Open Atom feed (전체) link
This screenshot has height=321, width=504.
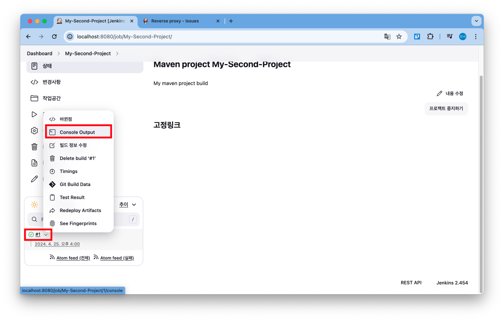[x=73, y=258]
